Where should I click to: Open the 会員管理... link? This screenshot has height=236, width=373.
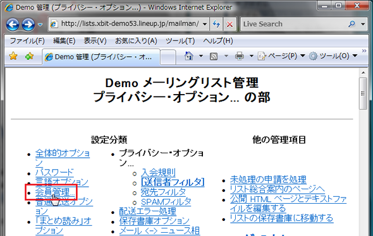pos(55,192)
